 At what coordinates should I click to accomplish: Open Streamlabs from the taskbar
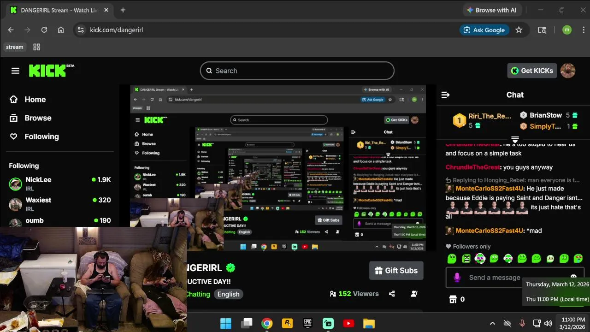pos(328,323)
